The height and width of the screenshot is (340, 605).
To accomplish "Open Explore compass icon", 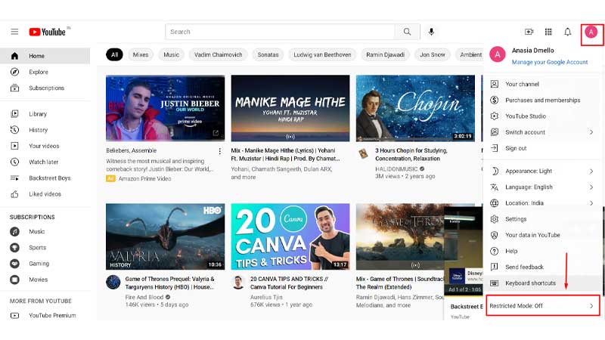I will [x=14, y=72].
